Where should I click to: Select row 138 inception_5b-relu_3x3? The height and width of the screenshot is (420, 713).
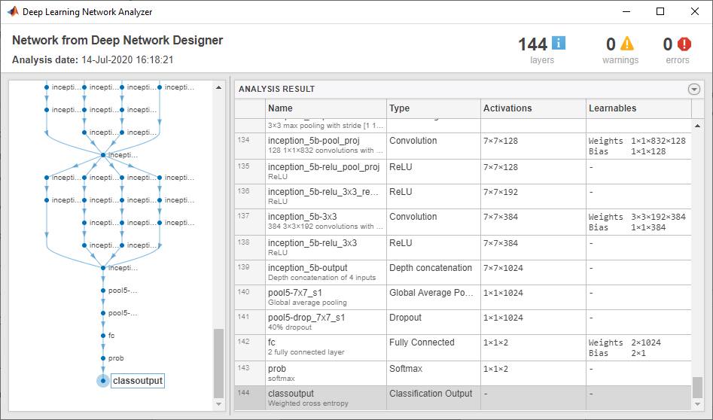(463, 248)
